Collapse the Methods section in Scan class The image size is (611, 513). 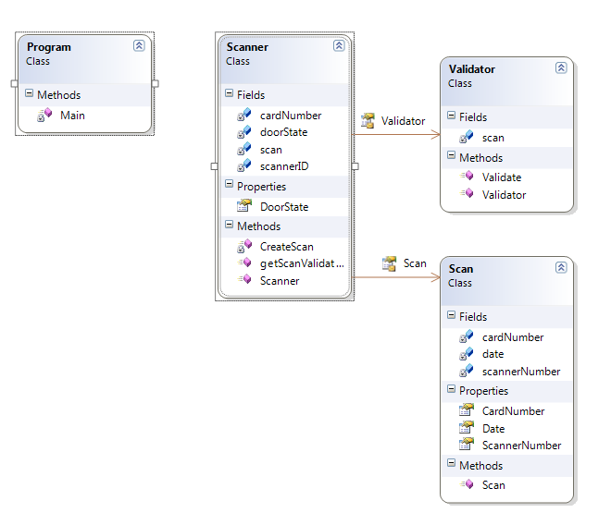[x=451, y=463]
